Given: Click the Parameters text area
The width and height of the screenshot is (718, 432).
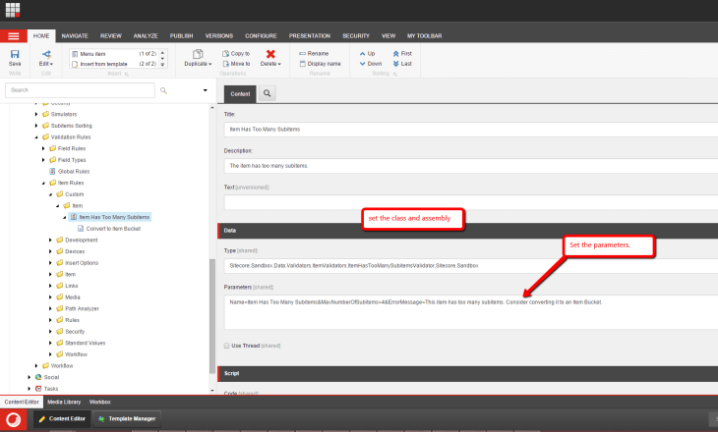Looking at the screenshot, I should coord(471,312).
